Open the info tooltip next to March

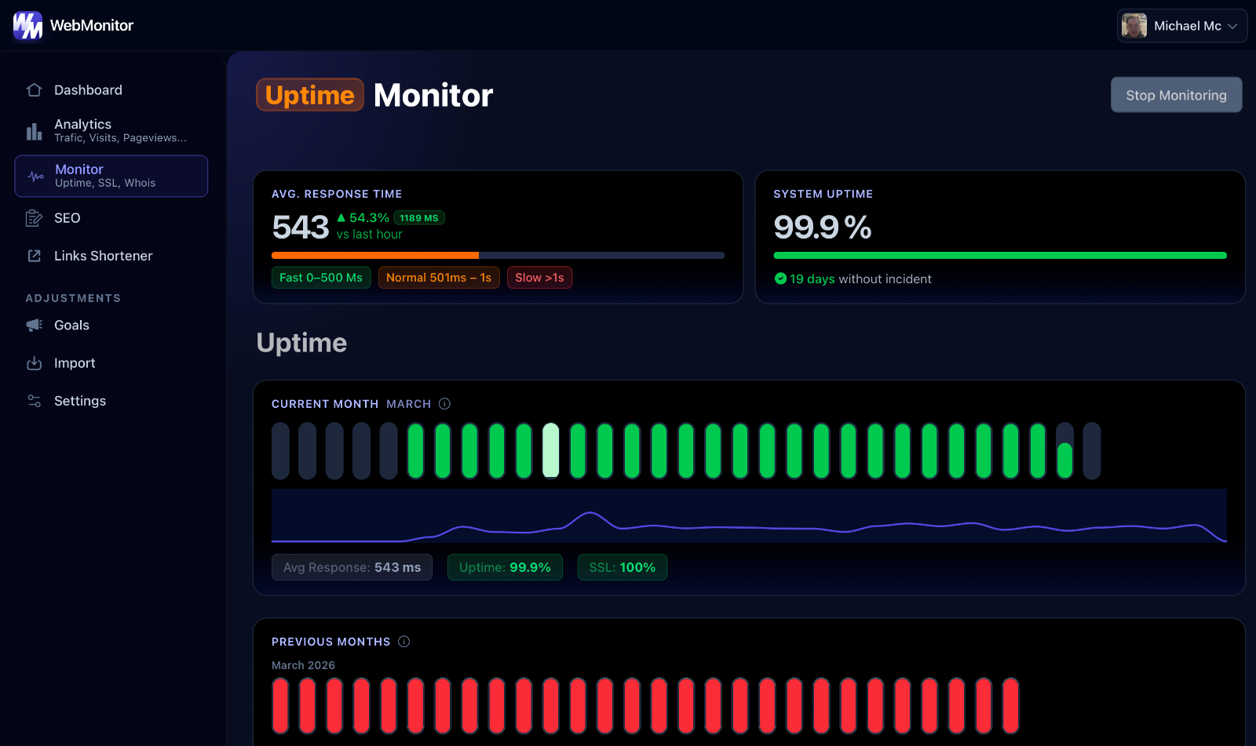[x=444, y=403]
